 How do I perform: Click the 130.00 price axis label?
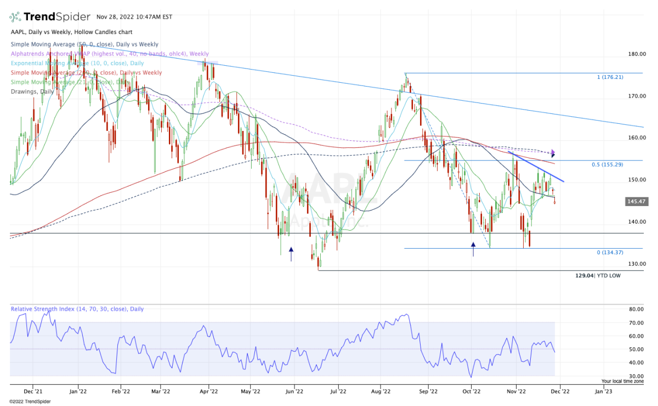[x=638, y=264]
